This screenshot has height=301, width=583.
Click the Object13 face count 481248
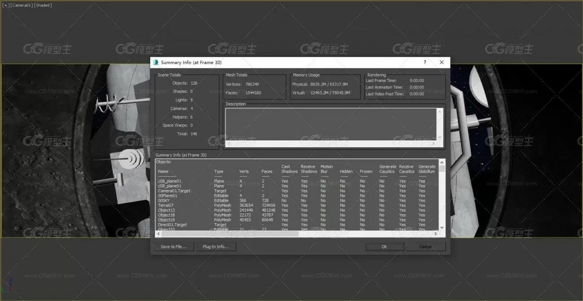click(268, 210)
